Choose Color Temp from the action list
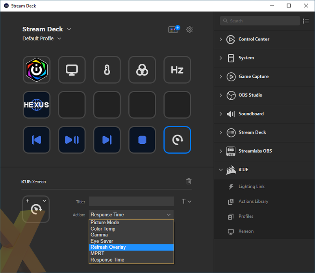315x273 pixels. coord(131,229)
